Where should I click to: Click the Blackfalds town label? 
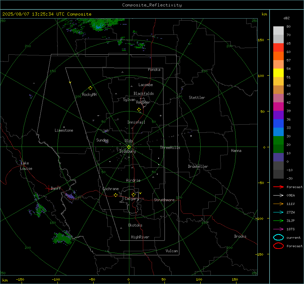144,94
